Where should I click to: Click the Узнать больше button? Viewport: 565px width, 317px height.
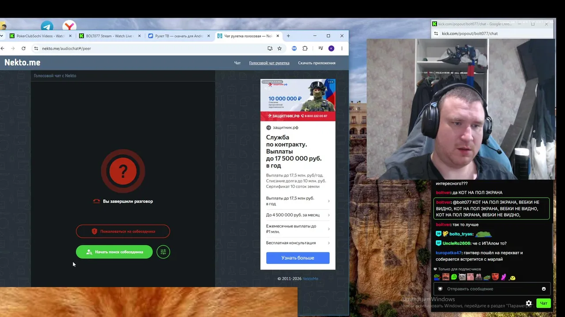[x=298, y=258]
